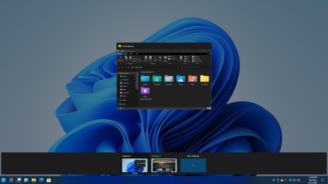Open the notification center icon
Image resolution: width=328 pixels, height=184 pixels.
pyautogui.click(x=323, y=180)
